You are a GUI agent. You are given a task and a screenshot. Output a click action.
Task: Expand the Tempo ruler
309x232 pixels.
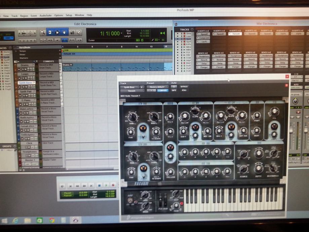click(16, 51)
